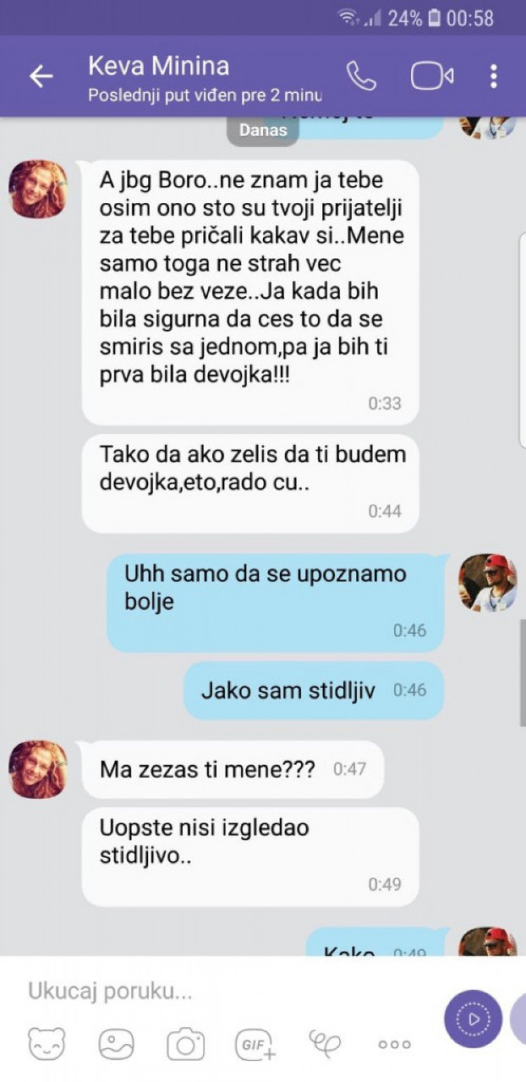Select the 'Ma zezas ti mene???' message

[x=233, y=769]
